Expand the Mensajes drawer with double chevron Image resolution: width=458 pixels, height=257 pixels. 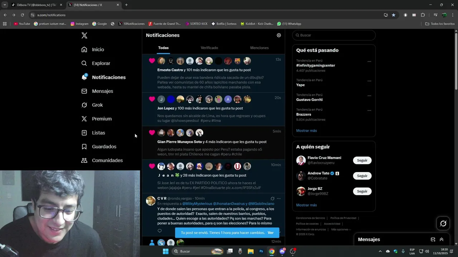pyautogui.click(x=442, y=240)
